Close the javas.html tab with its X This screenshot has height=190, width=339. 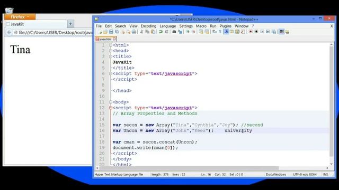pyautogui.click(x=114, y=39)
